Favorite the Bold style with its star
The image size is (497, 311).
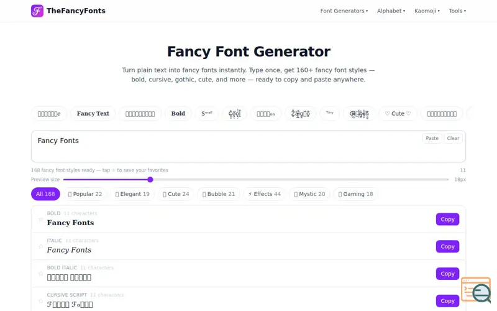coord(40,220)
